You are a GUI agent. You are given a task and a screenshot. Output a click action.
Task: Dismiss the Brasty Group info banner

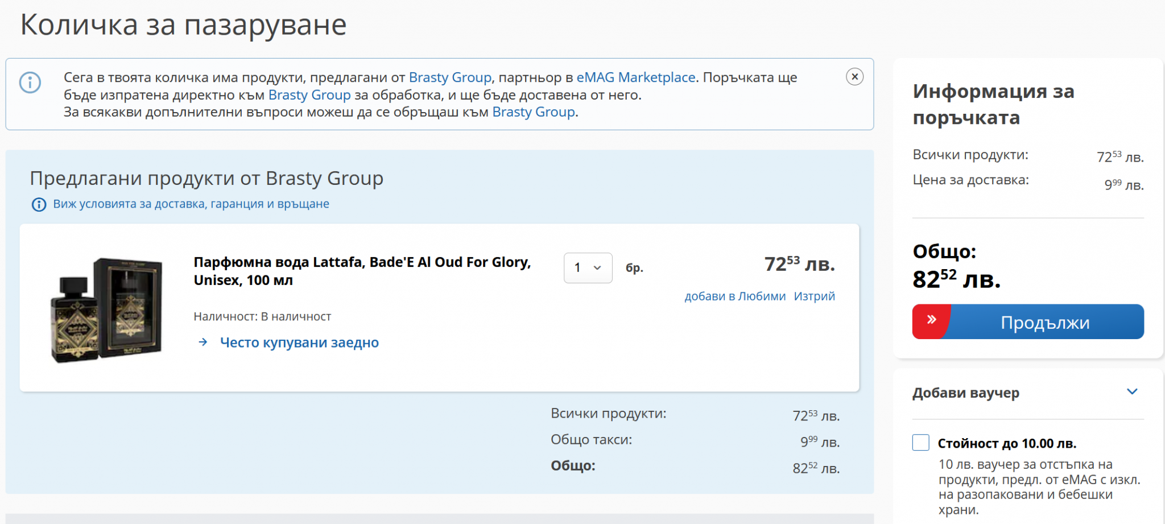pyautogui.click(x=854, y=77)
